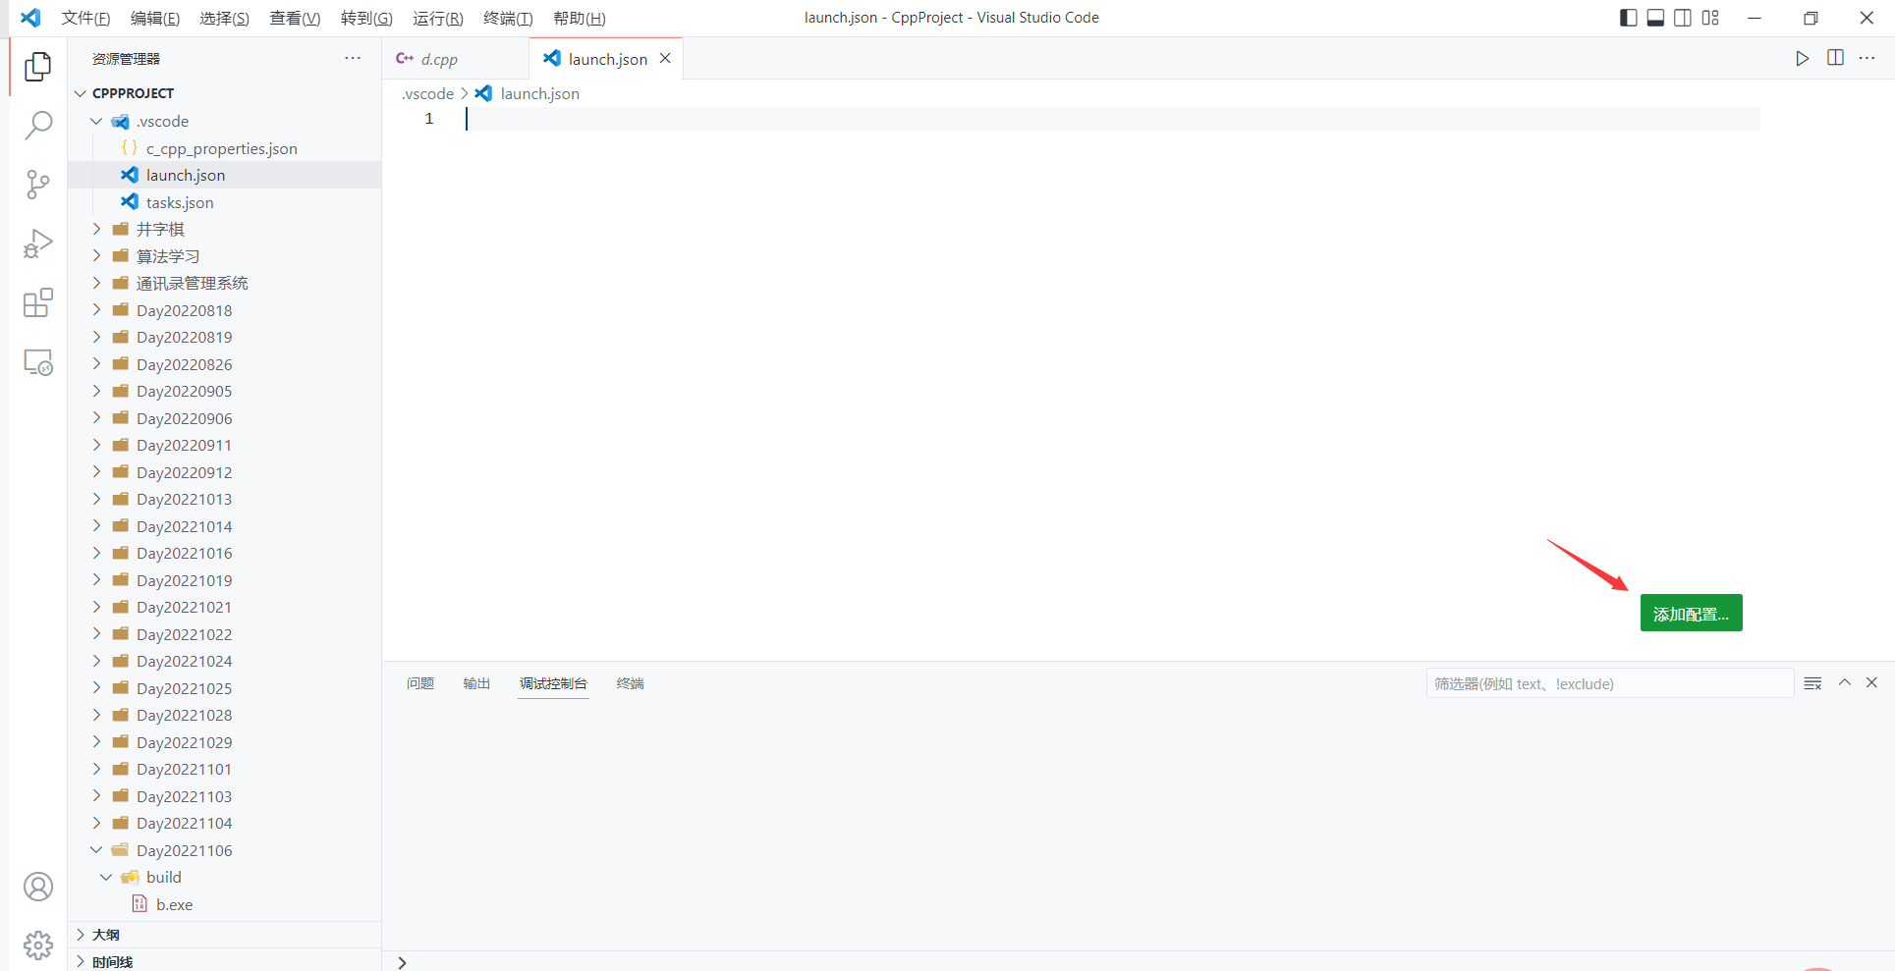Expand the 时间线 section
This screenshot has width=1895, height=971.
[224, 960]
